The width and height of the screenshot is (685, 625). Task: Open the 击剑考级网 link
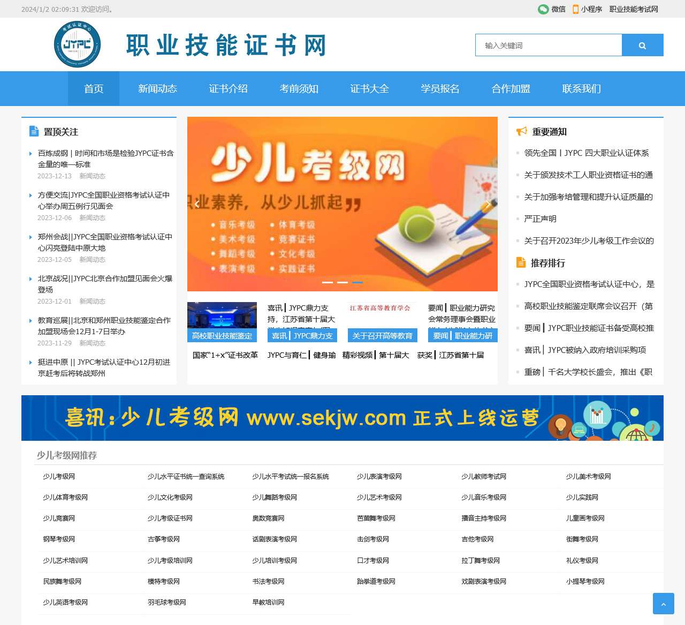tap(373, 539)
